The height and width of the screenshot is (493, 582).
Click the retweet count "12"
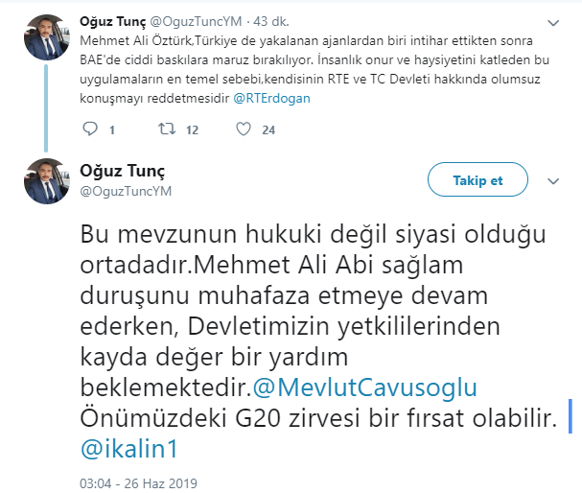192,130
